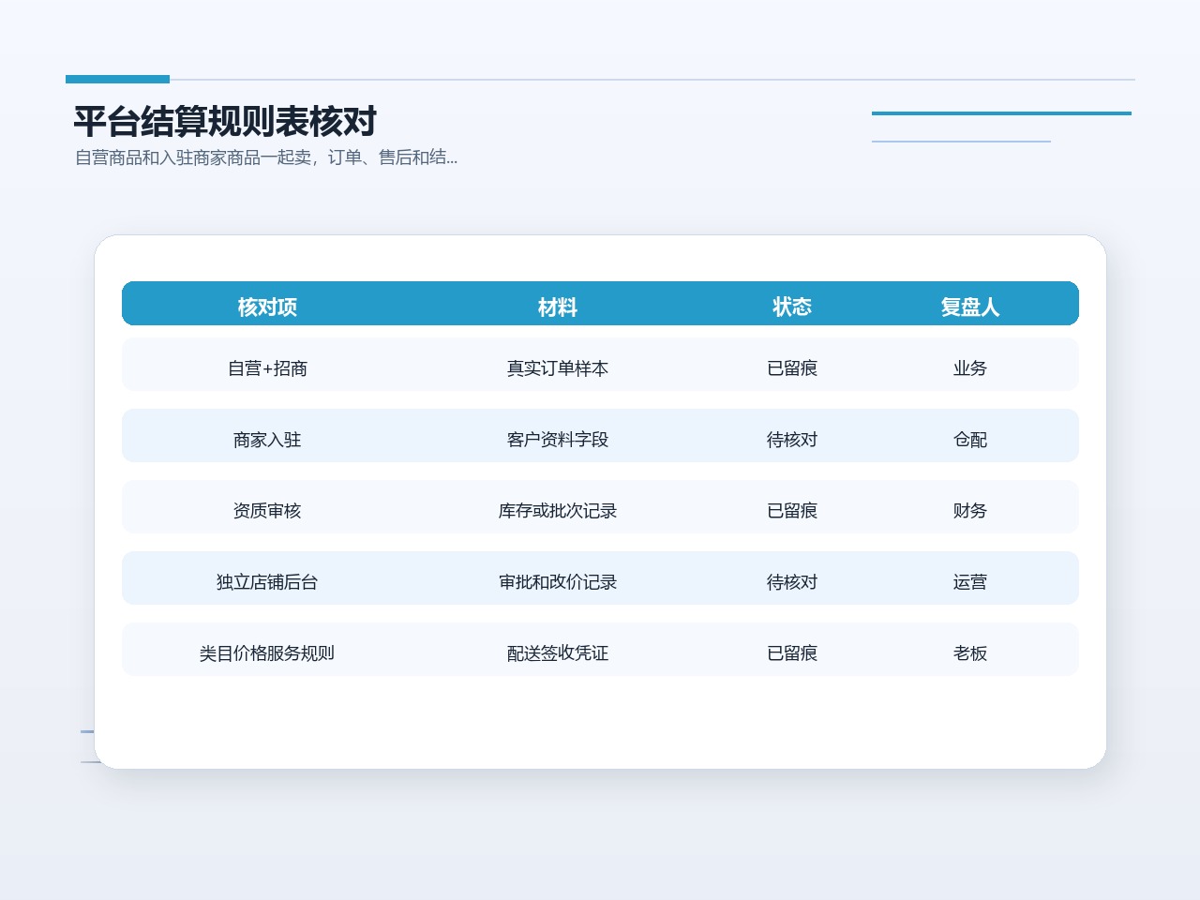Click the 材料 column header
The image size is (1200, 900).
tap(558, 307)
